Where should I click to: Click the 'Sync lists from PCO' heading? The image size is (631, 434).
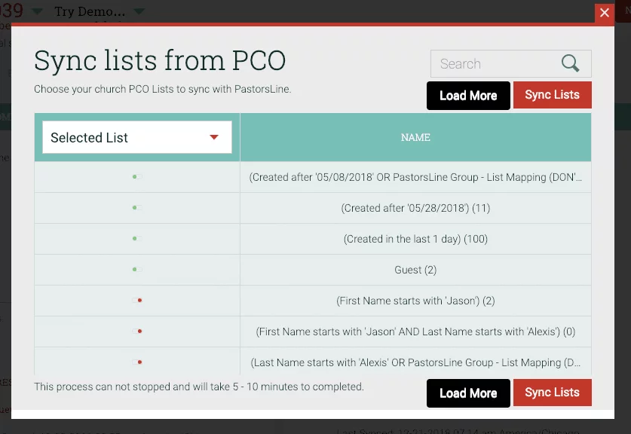pyautogui.click(x=160, y=60)
